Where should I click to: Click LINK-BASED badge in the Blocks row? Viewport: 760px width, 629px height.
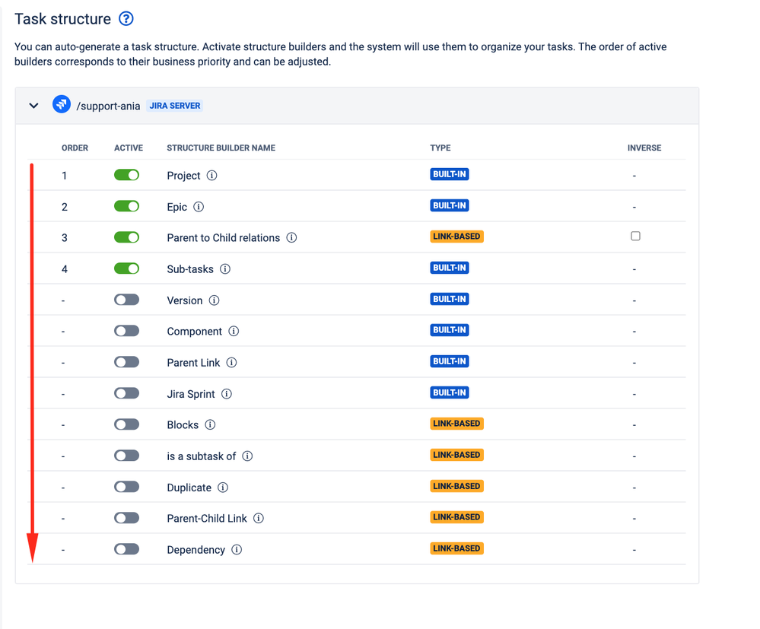coord(456,424)
